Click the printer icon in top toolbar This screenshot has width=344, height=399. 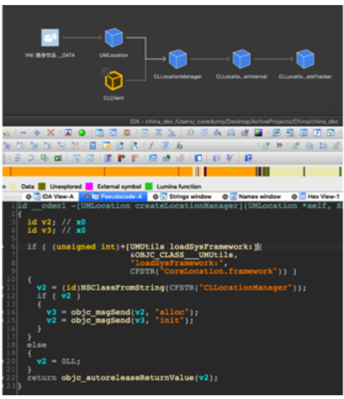pyautogui.click(x=231, y=133)
